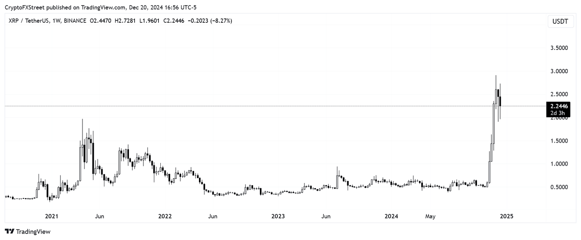Screen dimensions: 581x240
Task: Click the high price value H2.7281
Action: (x=125, y=21)
